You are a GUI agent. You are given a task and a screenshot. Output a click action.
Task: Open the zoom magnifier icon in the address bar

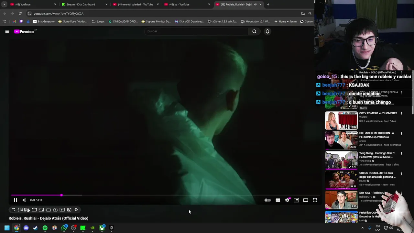[x=310, y=14]
